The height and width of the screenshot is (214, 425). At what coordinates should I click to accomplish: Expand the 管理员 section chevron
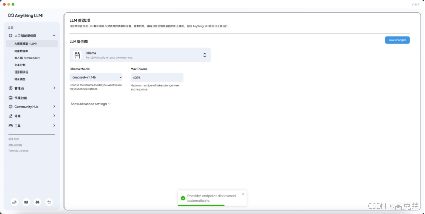(54, 88)
